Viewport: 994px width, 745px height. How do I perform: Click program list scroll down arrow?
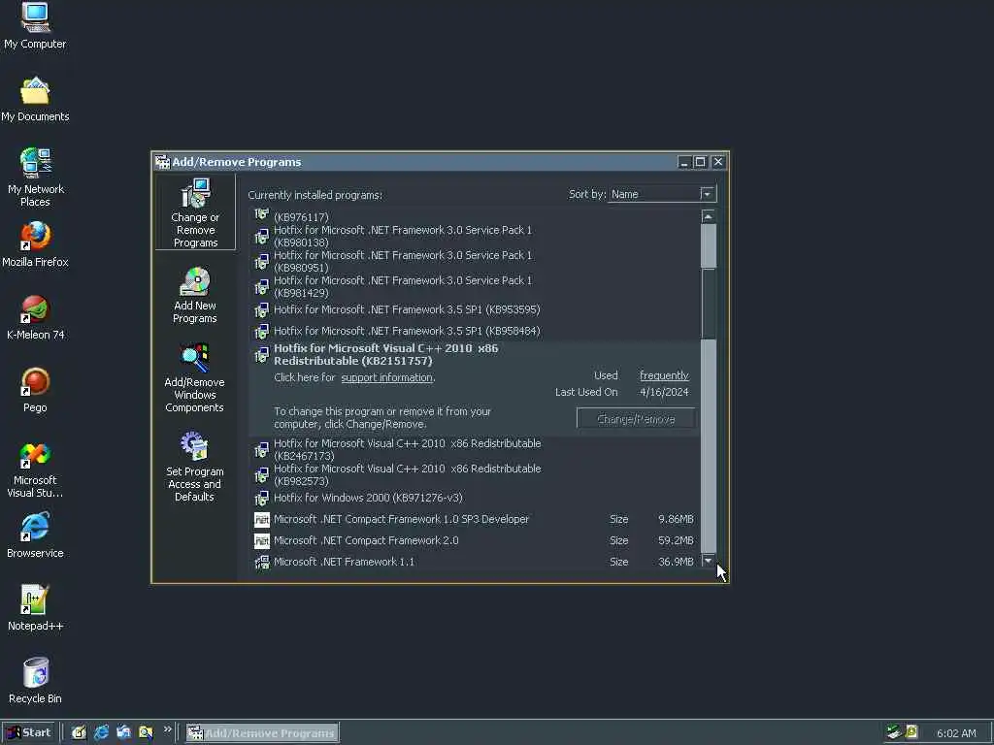[x=708, y=561]
